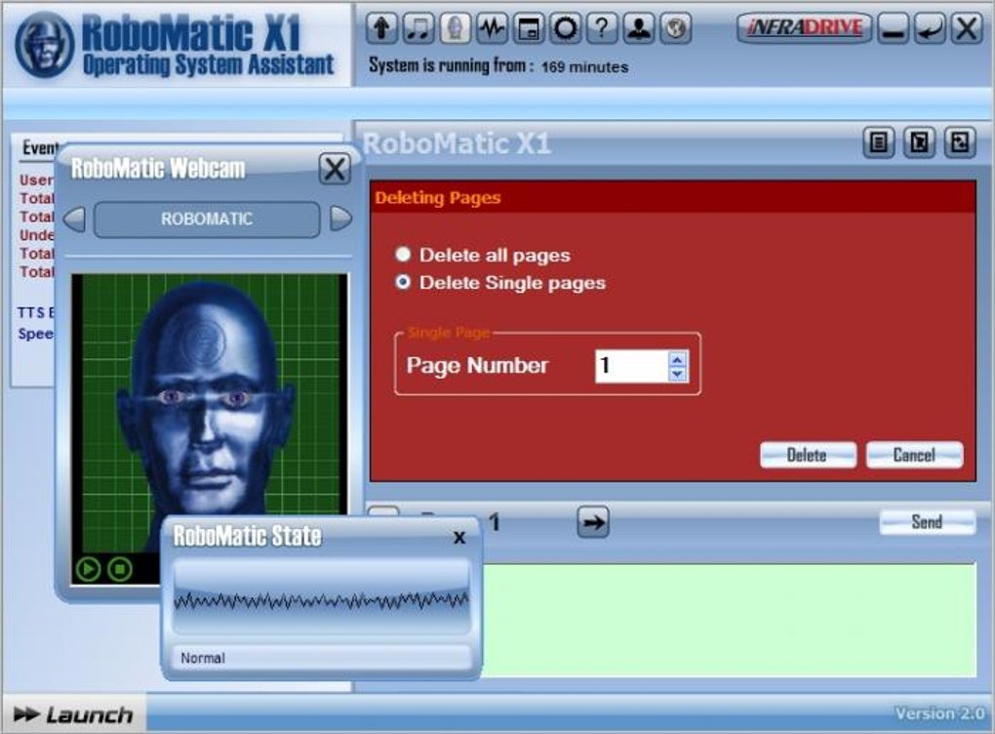Toggle the robot head webcam icon
This screenshot has height=734, width=995.
(x=455, y=28)
